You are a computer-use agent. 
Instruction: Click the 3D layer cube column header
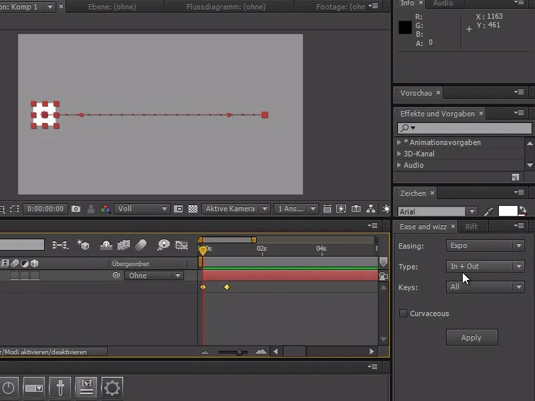[35, 263]
